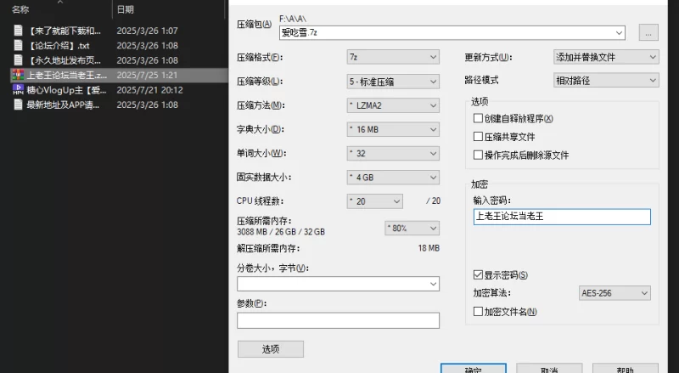Select the file 上老王论坛当老王.z...
679x373 pixels.
(x=67, y=75)
